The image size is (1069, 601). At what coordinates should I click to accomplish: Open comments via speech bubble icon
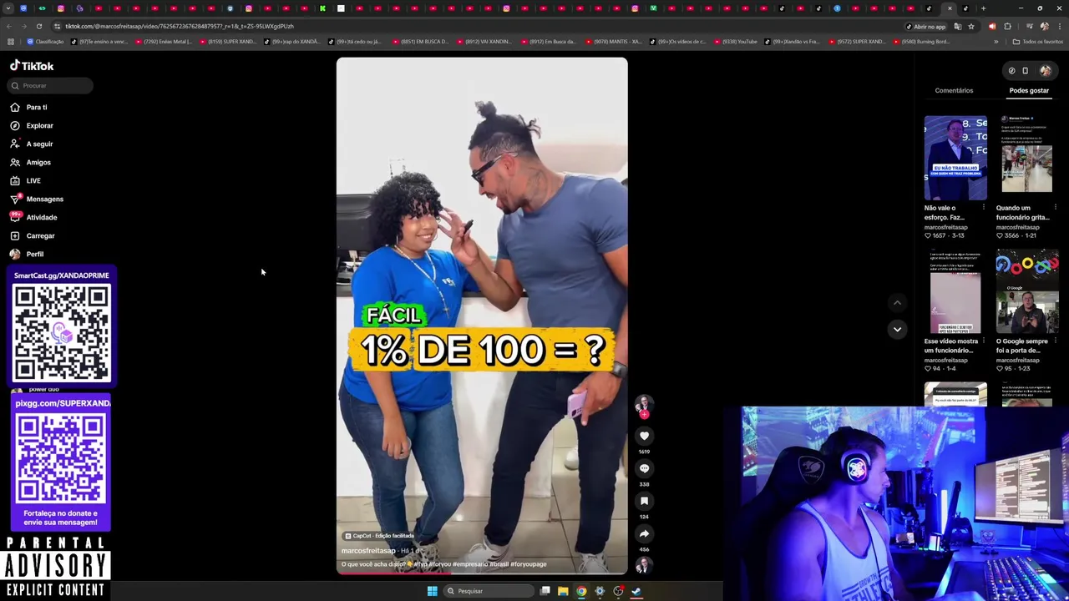tap(644, 468)
